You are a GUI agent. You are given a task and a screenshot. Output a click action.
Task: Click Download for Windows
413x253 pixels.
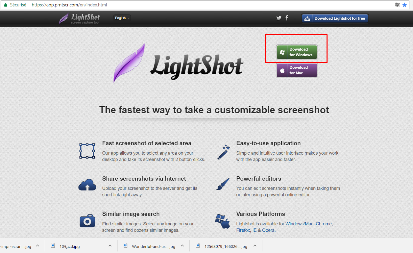[296, 52]
